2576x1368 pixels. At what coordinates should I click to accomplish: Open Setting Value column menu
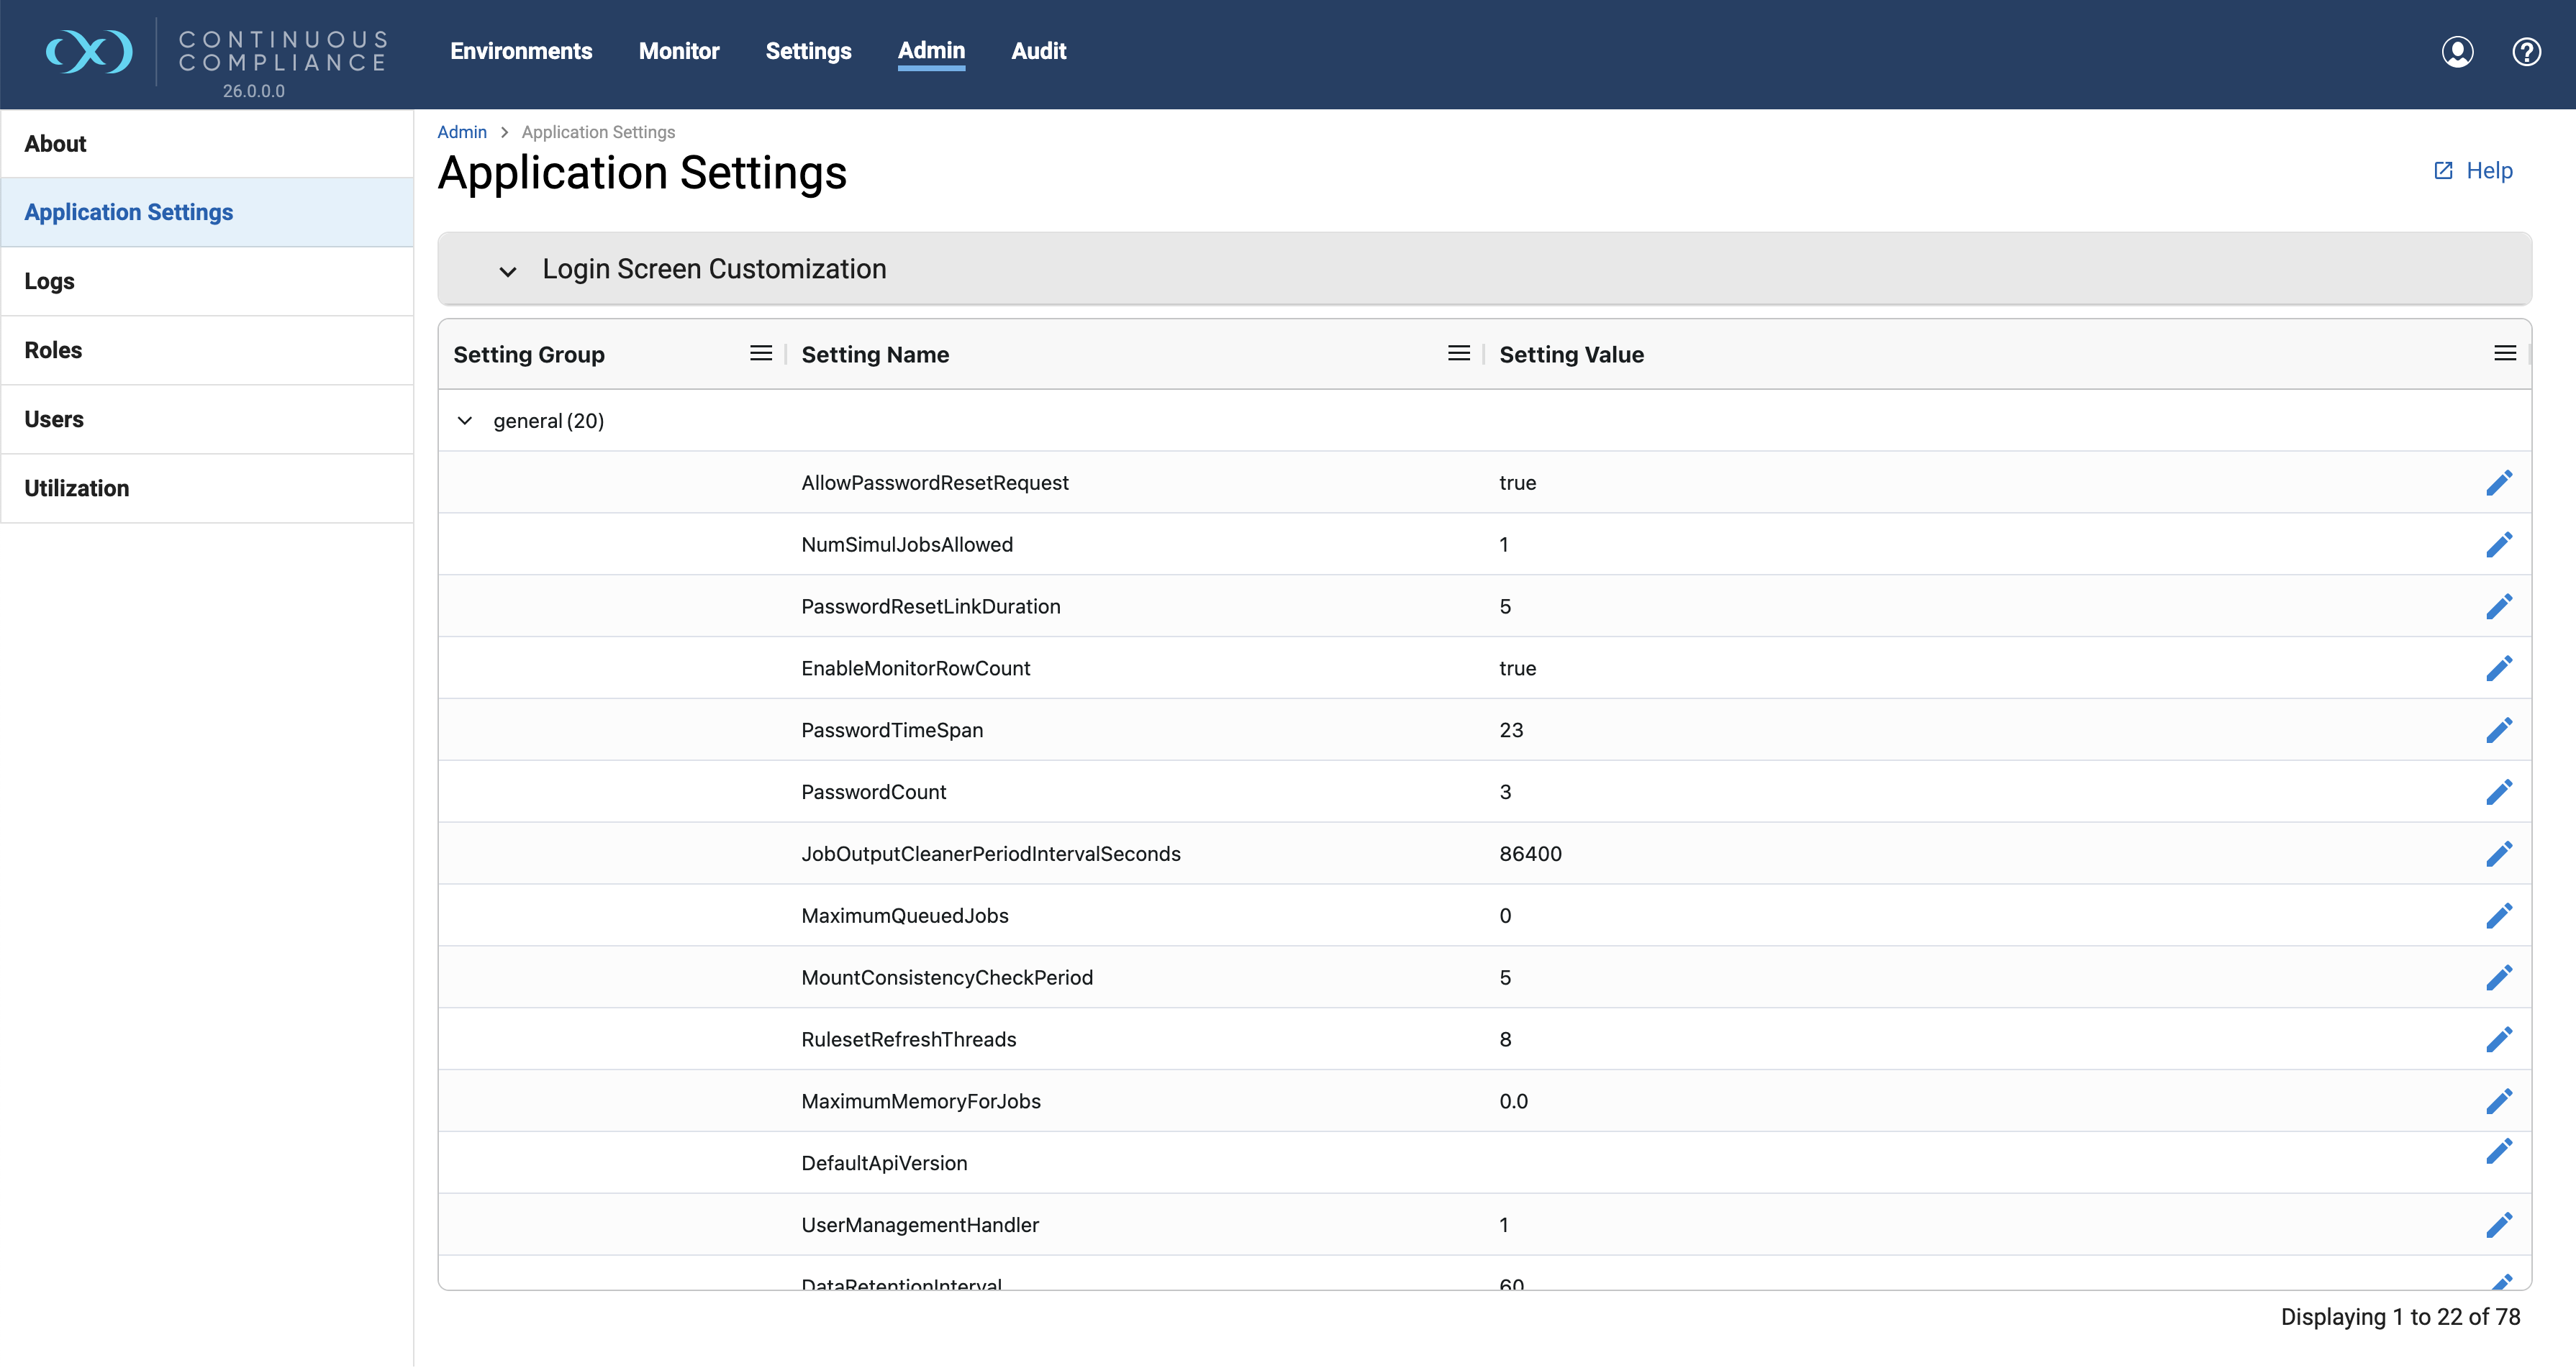click(x=2504, y=354)
